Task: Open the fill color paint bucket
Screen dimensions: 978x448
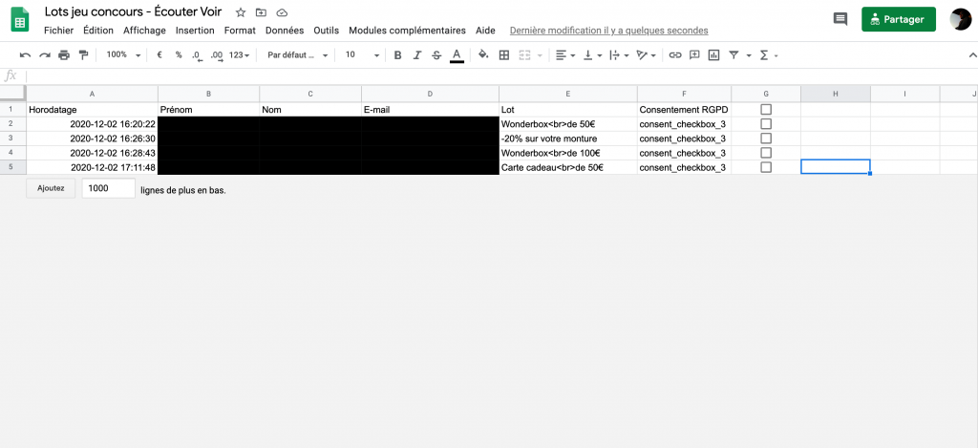Action: coord(482,55)
